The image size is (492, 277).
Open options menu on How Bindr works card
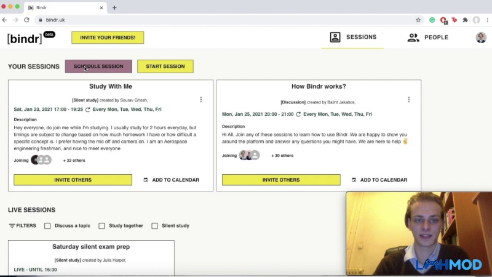pyautogui.click(x=408, y=100)
